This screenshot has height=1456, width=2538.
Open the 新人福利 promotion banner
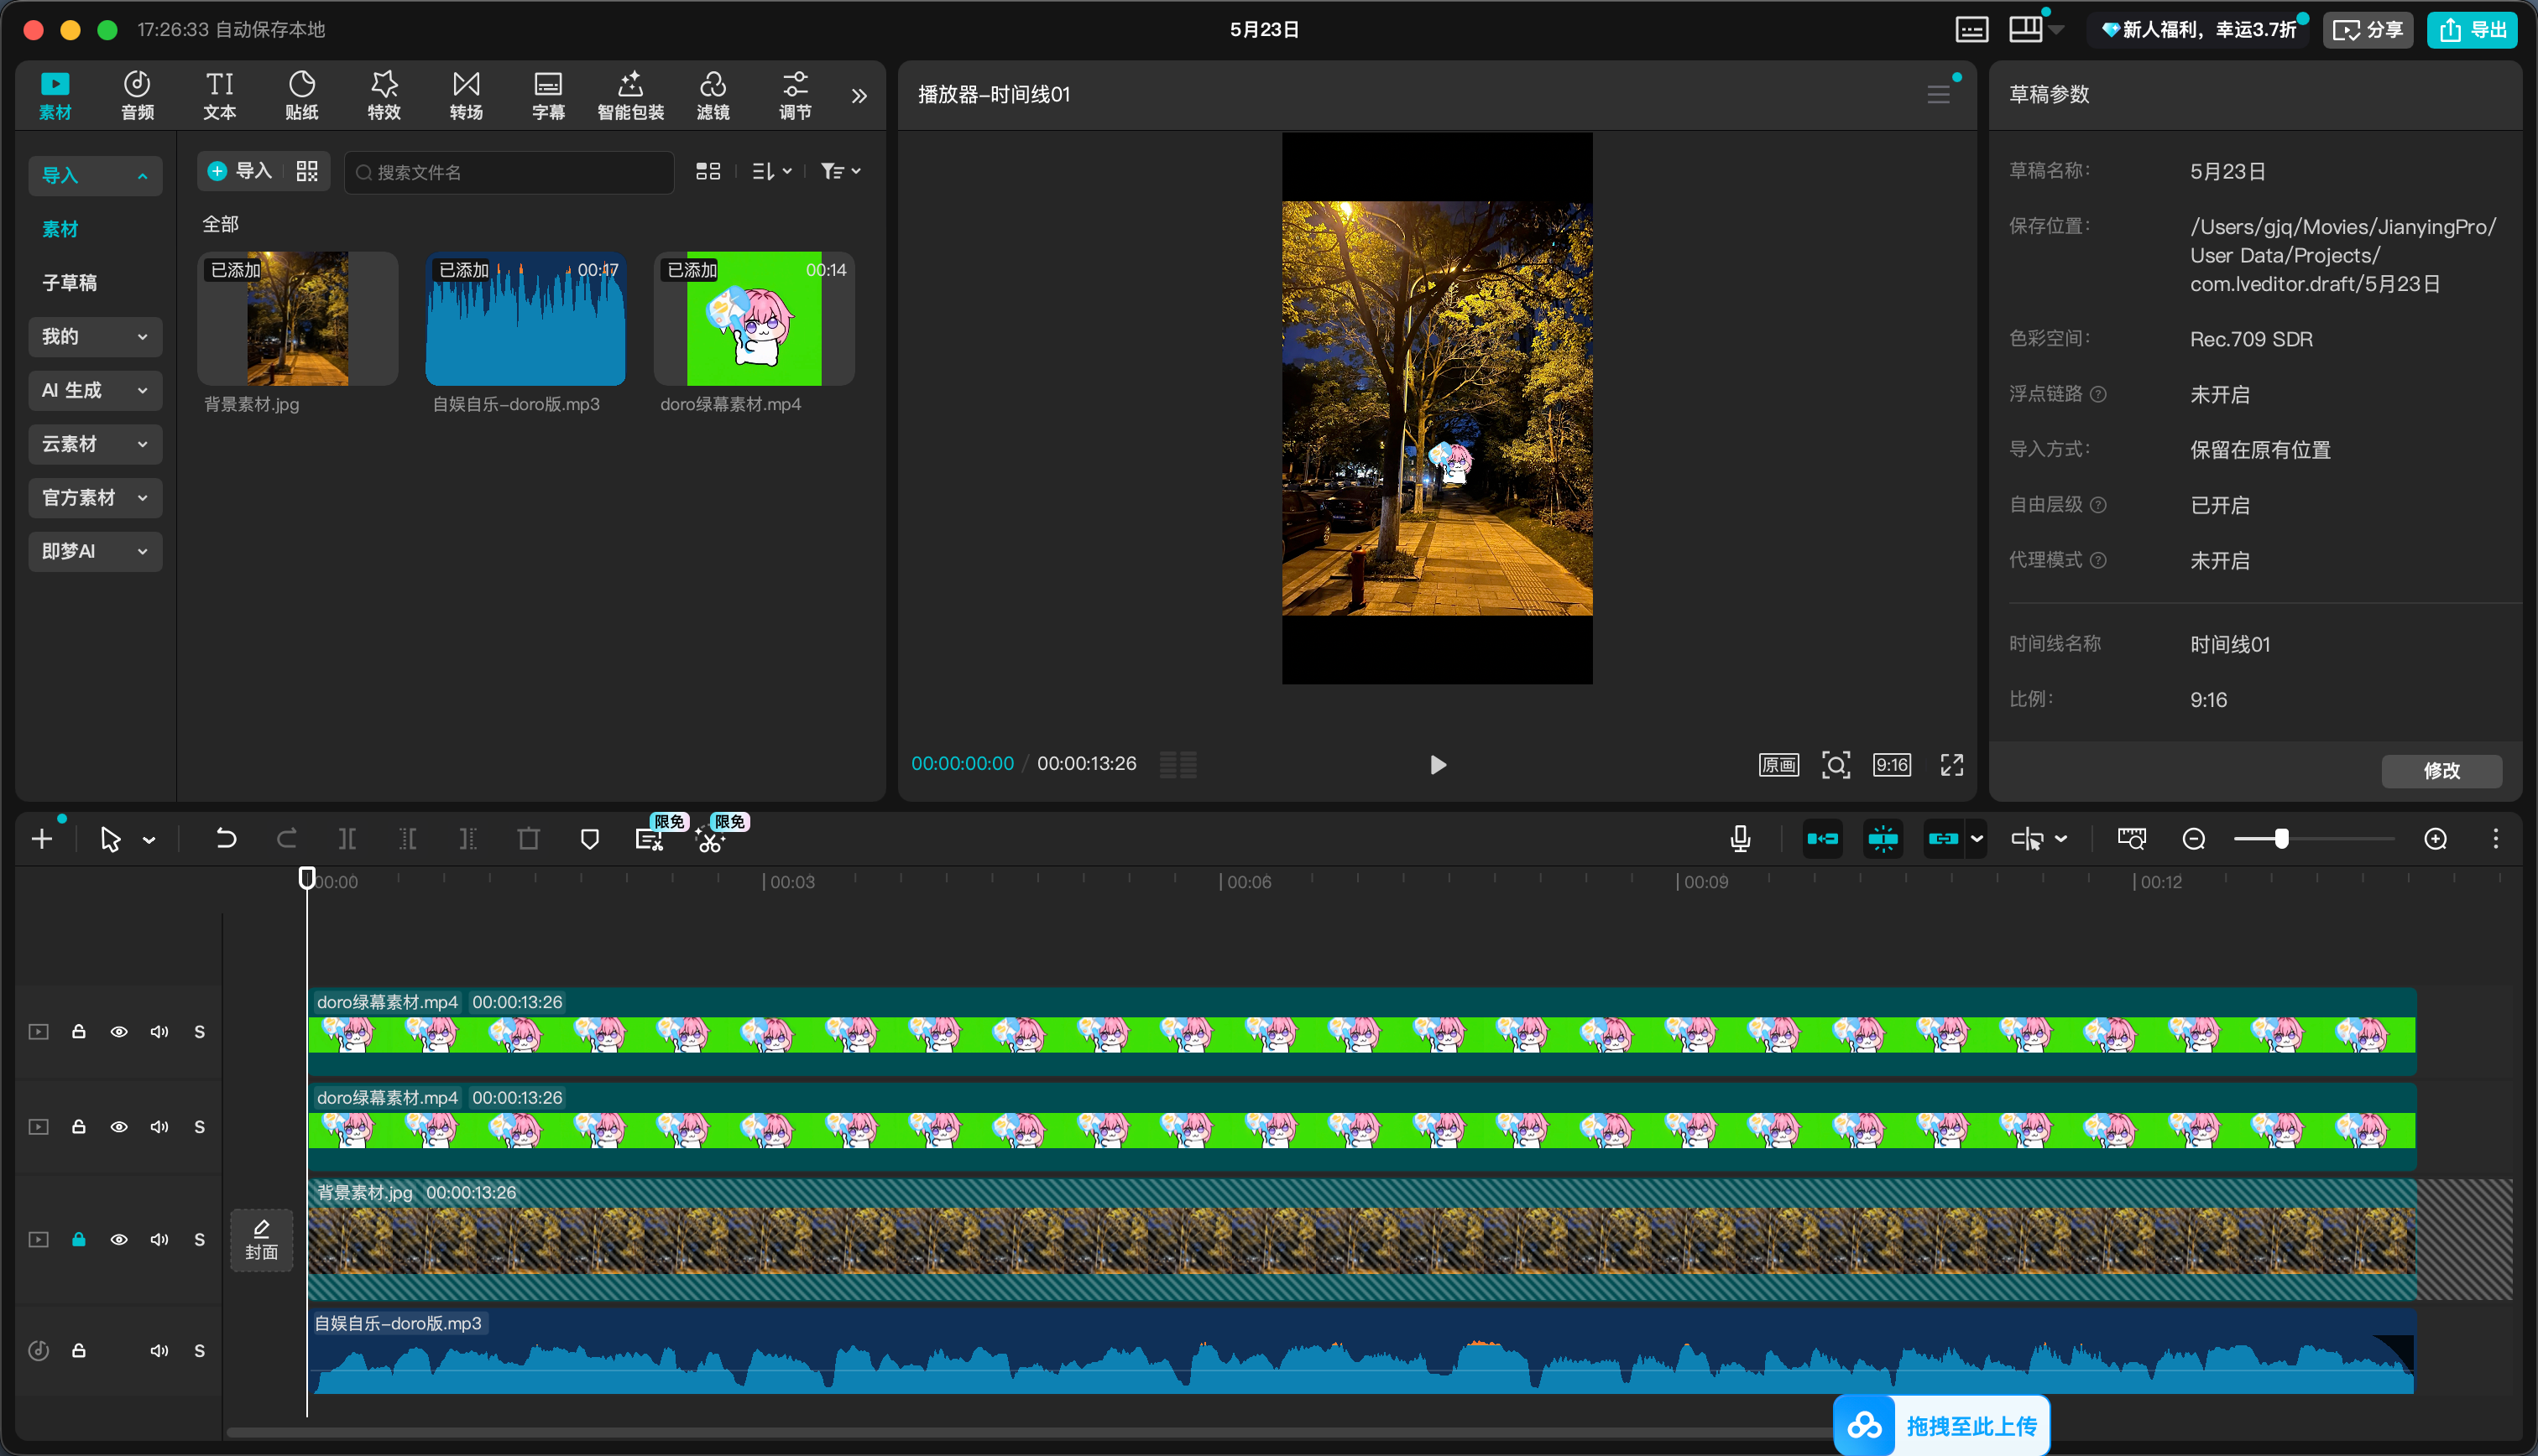(x=2199, y=30)
